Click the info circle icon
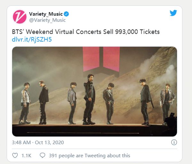Viewport: 192px width, 164px height. point(174,142)
